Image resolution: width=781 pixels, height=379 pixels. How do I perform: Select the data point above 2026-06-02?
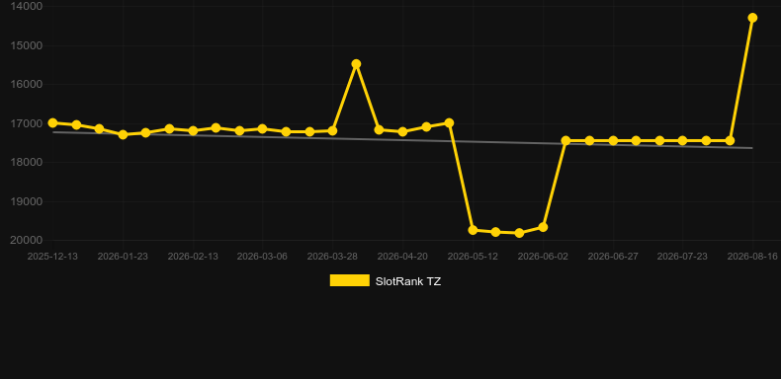[x=543, y=227]
